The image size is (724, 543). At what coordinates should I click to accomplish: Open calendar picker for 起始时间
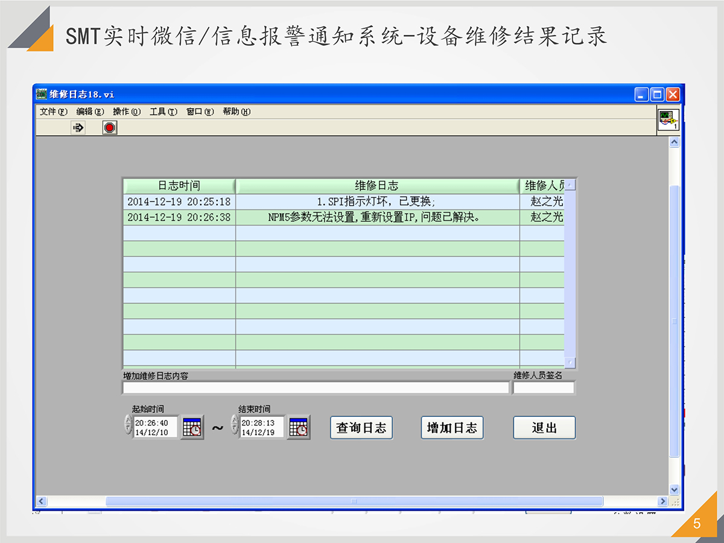pos(192,427)
